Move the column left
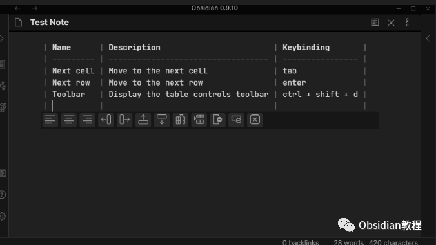 click(x=106, y=120)
